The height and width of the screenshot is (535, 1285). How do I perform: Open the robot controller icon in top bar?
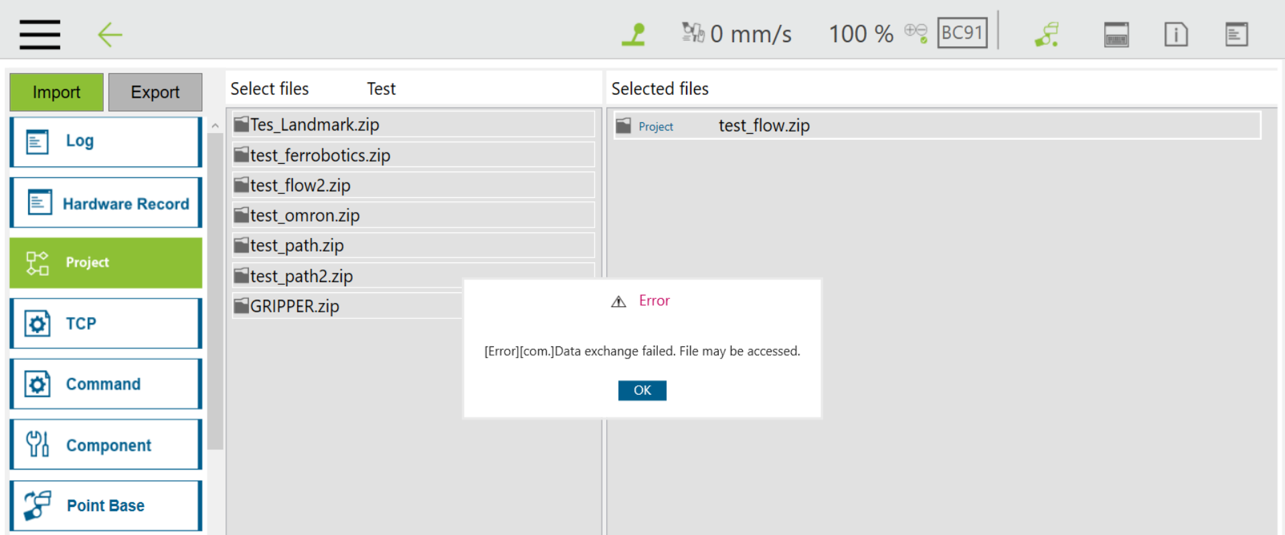coord(1047,34)
